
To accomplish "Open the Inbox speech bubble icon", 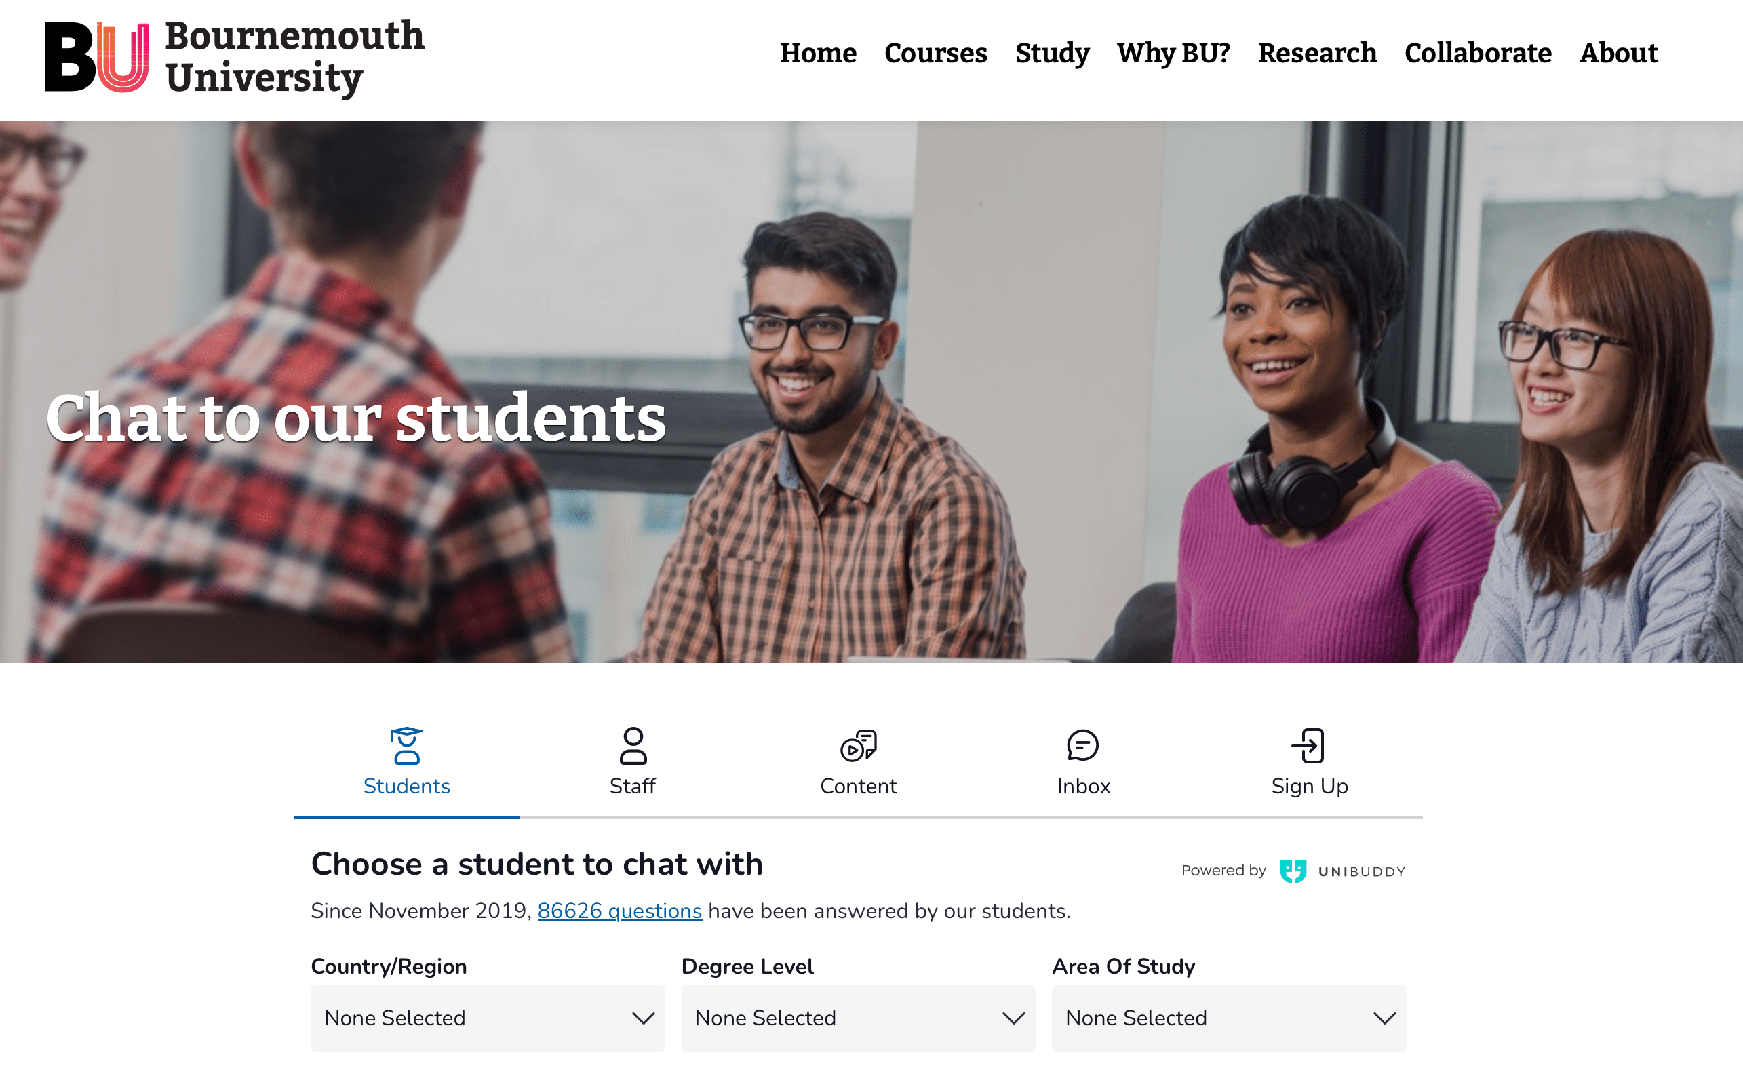I will pos(1083,745).
